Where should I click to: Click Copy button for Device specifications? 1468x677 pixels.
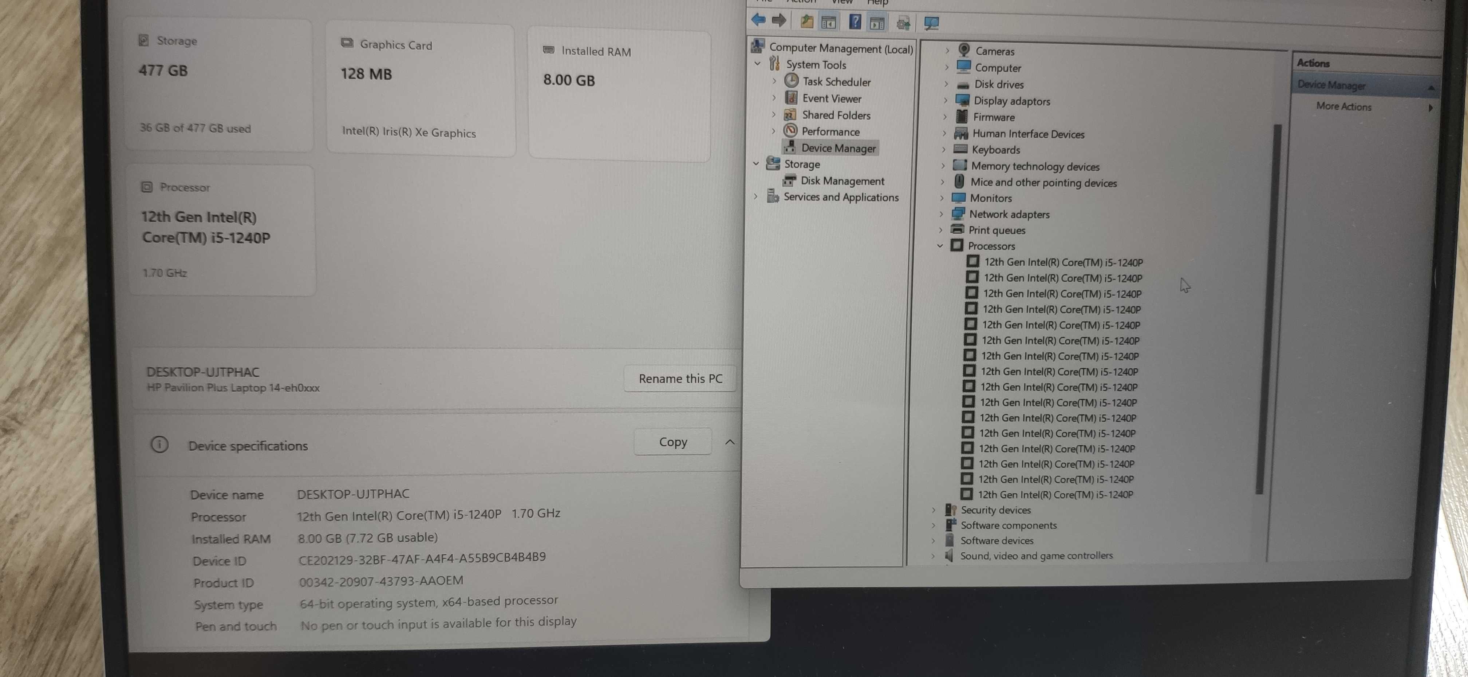tap(672, 442)
